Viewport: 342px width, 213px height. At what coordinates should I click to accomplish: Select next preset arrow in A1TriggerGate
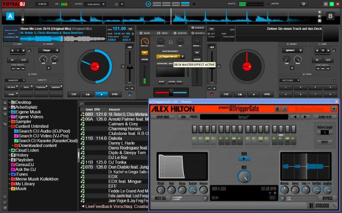tap(305, 117)
